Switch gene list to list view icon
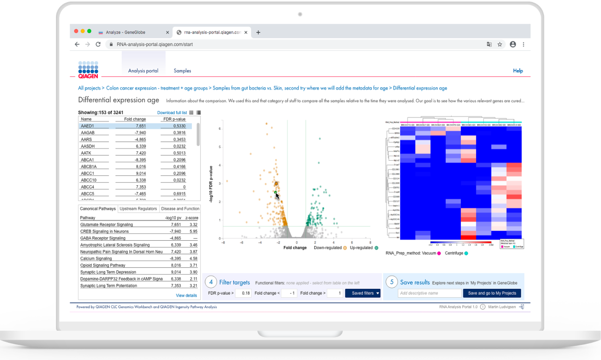Image resolution: width=601 pixels, height=360 pixels. (x=198, y=113)
